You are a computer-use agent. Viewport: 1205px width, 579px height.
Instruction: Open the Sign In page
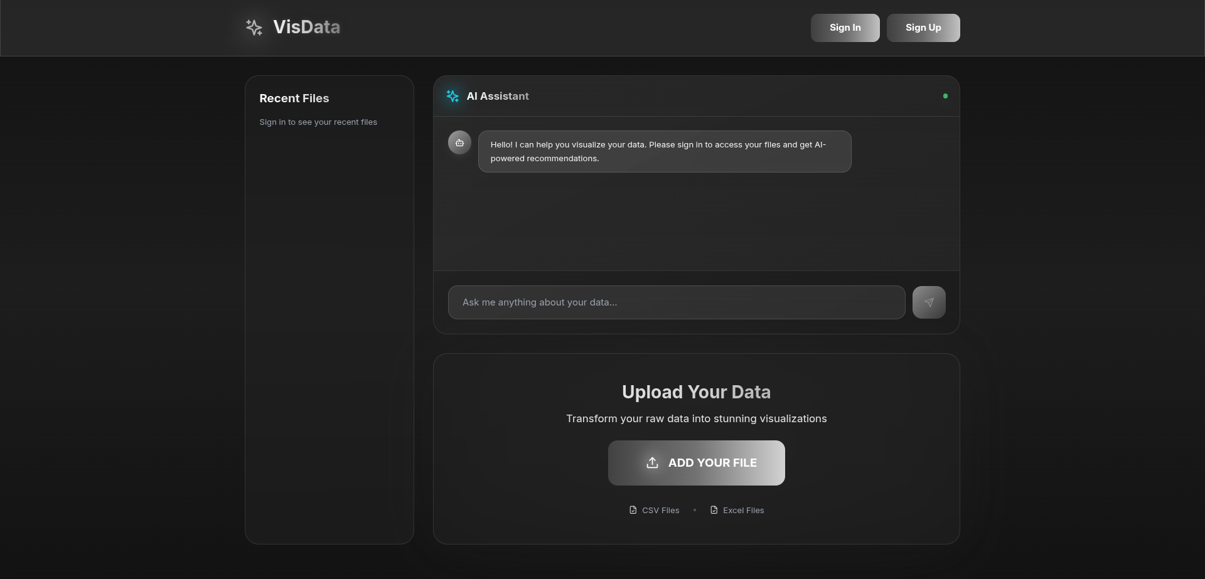(845, 28)
